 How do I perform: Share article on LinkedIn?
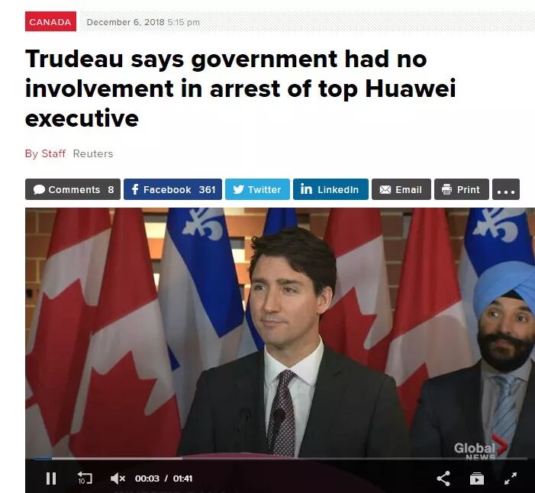[x=330, y=189]
